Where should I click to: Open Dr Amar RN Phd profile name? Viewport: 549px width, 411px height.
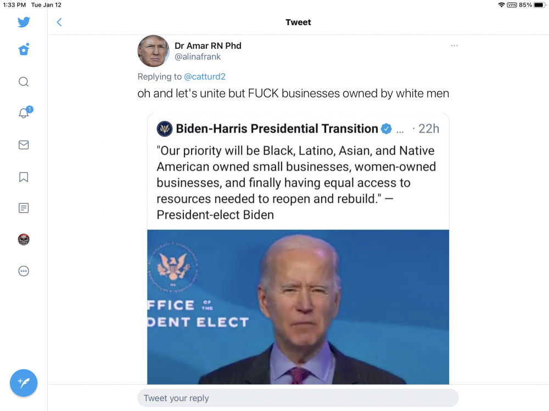[208, 46]
